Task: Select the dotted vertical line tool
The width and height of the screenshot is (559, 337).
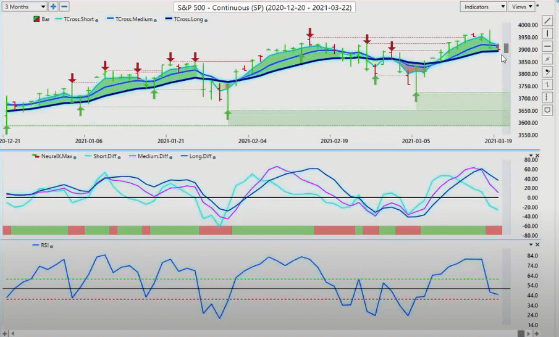Action: [x=547, y=98]
